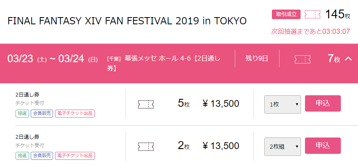Open the 1枚 quantity dropdown
Viewport: 358px width, 165px height.
point(283,104)
